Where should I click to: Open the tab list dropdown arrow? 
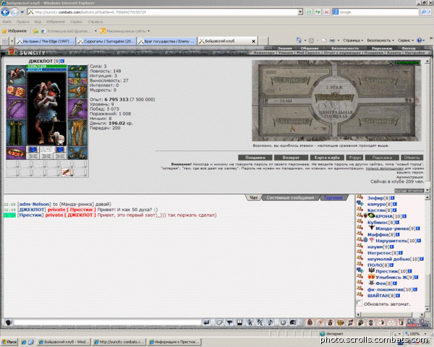[12, 41]
